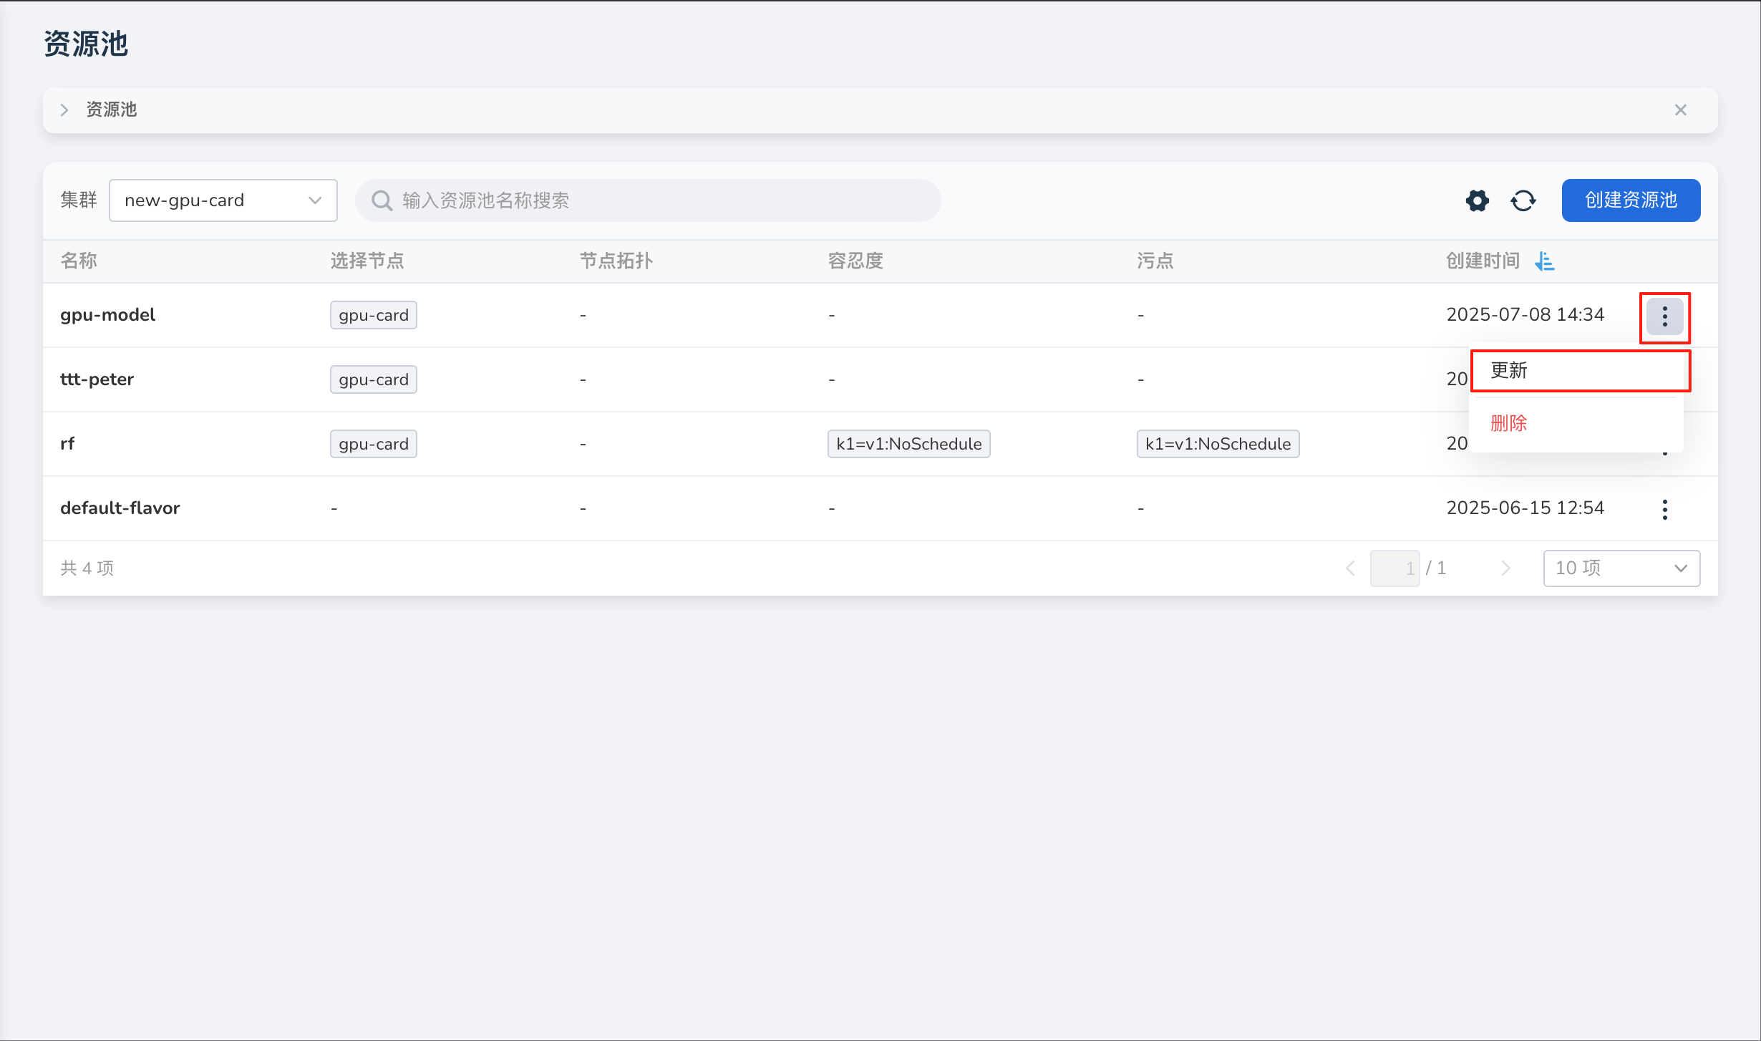Open actions menu for default-flavor row
The height and width of the screenshot is (1041, 1761).
(1664, 509)
